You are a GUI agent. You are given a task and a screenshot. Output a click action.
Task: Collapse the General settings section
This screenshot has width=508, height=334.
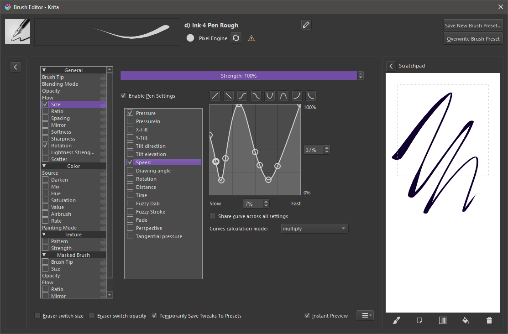click(44, 70)
